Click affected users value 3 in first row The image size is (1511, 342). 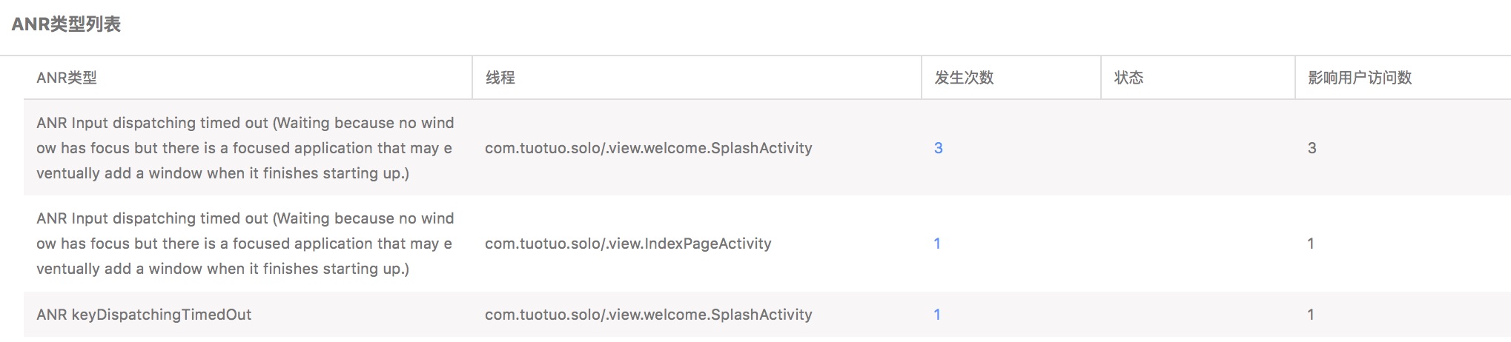point(1312,148)
